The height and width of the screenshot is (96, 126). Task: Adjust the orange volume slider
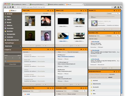click(14, 61)
